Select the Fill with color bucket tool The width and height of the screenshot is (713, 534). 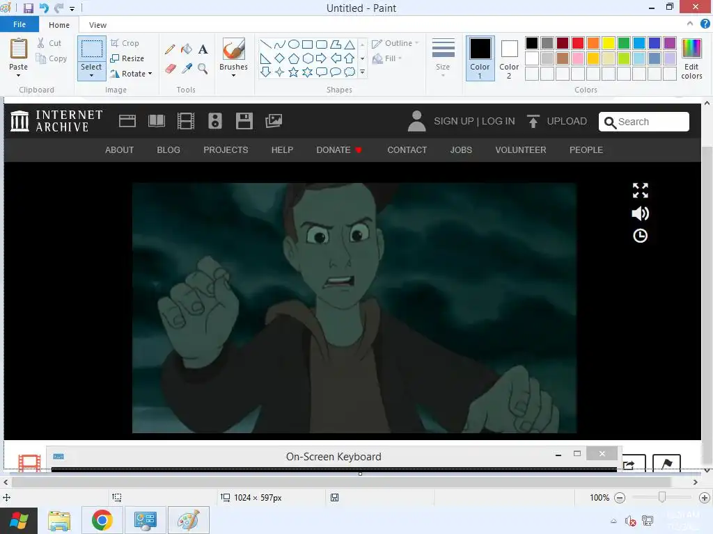pos(187,49)
